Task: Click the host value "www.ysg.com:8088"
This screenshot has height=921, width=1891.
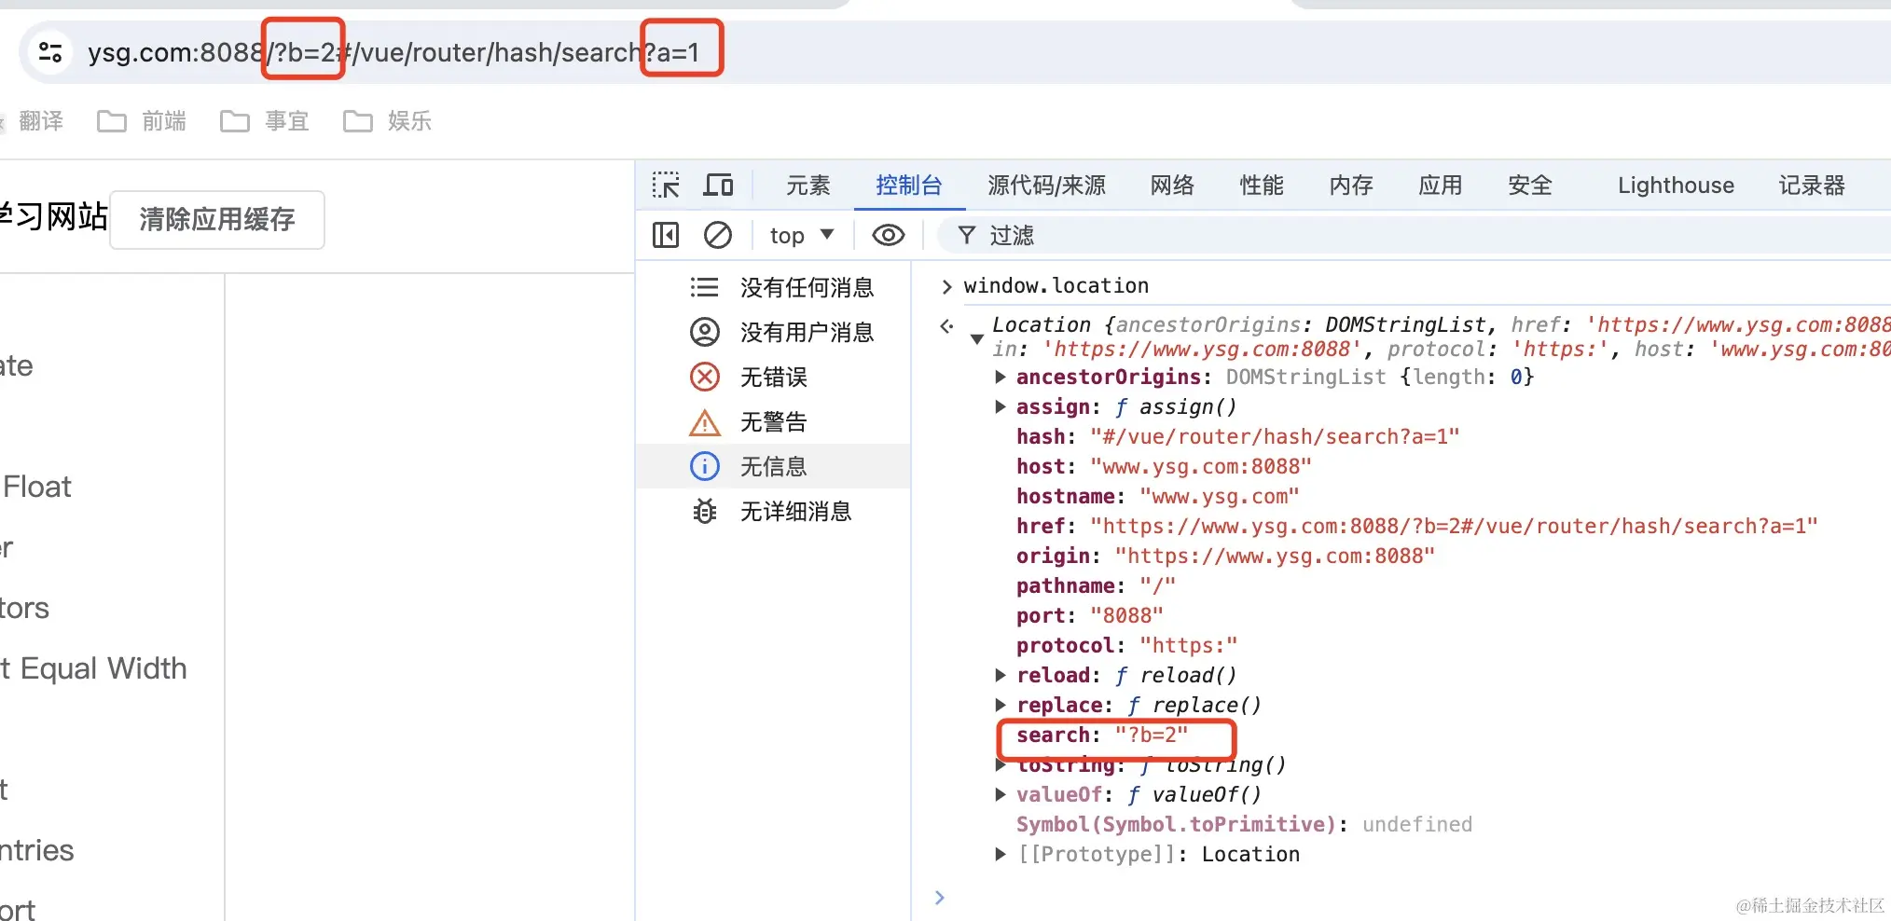Action: (x=1201, y=466)
